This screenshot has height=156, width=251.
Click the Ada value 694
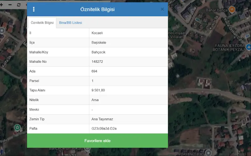pos(94,71)
